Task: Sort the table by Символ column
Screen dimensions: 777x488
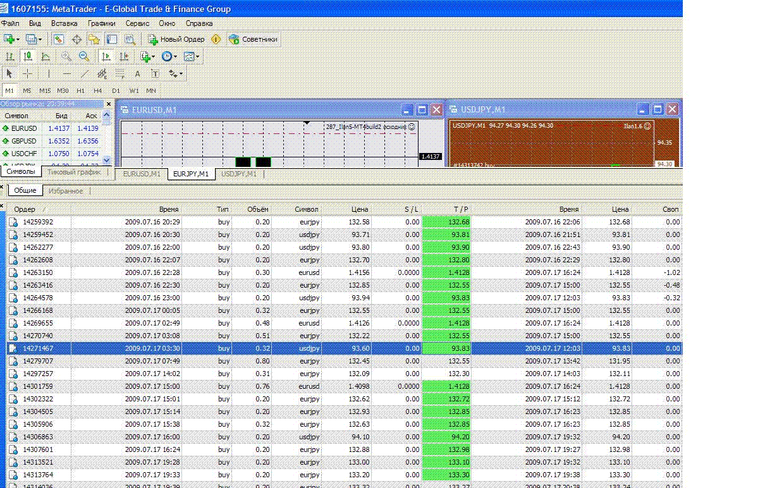Action: [297, 209]
